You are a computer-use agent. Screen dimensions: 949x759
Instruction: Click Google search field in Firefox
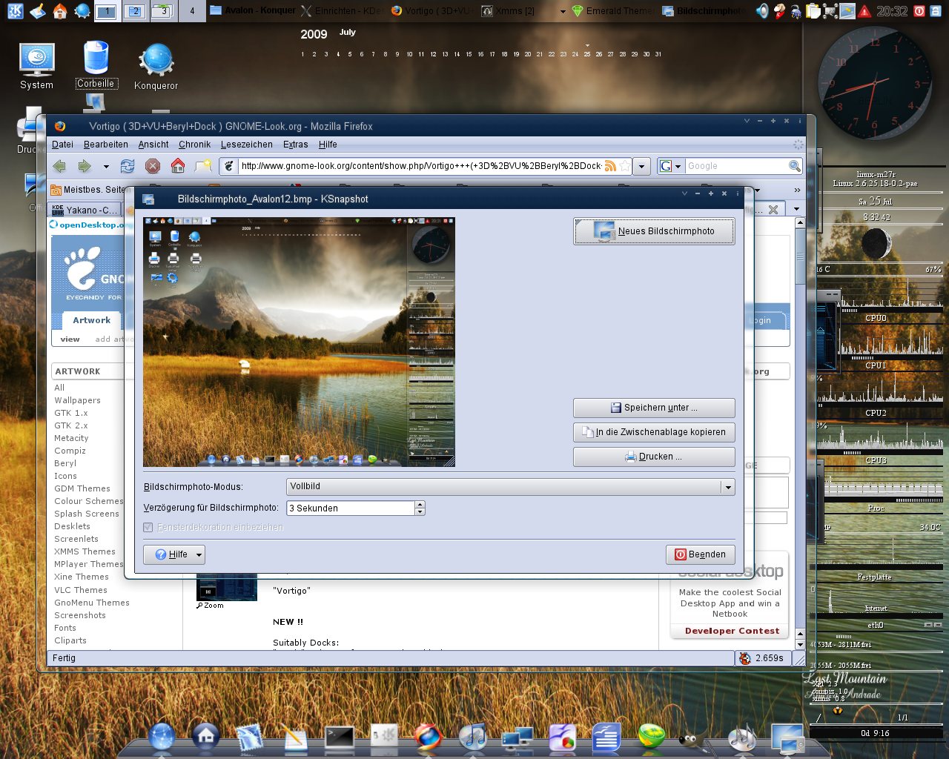tap(735, 166)
